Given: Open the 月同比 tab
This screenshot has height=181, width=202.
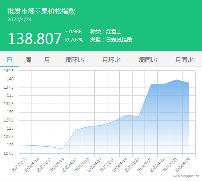Looking at the screenshot, I should (184, 60).
